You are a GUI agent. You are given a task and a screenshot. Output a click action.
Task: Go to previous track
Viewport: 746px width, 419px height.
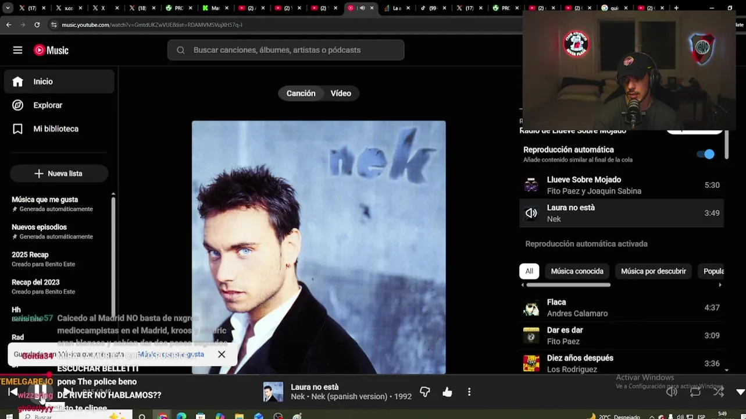tap(13, 392)
